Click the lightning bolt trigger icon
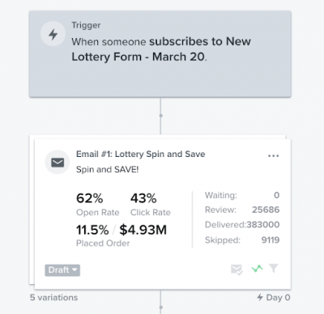The height and width of the screenshot is (314, 324). 53,34
